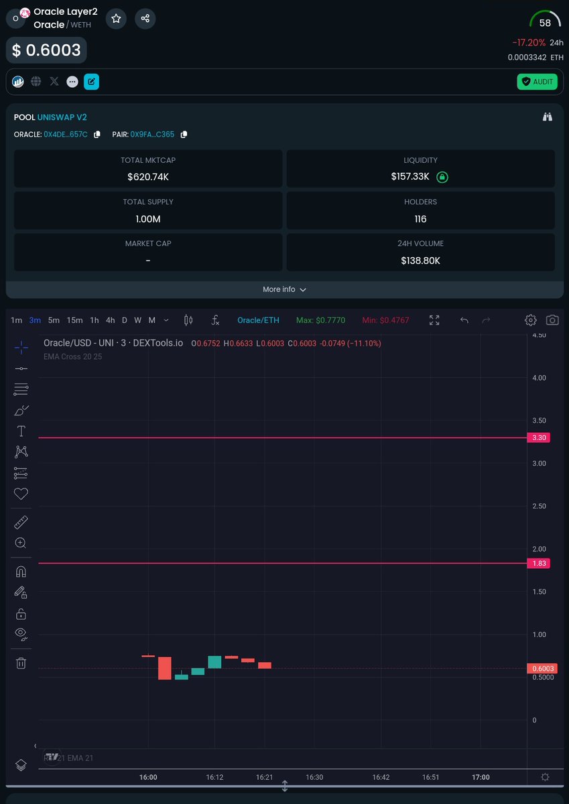Image resolution: width=569 pixels, height=804 pixels.
Task: Open more social links ellipsis icon
Action: (72, 82)
